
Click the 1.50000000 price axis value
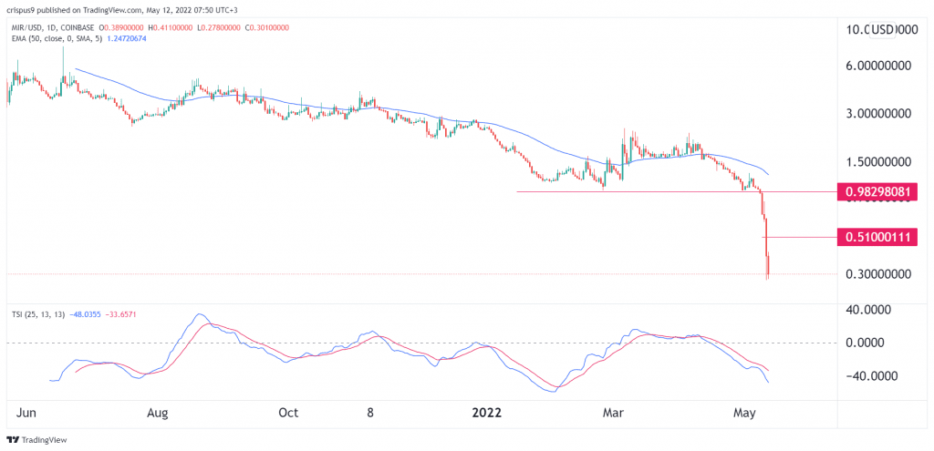[x=877, y=162]
